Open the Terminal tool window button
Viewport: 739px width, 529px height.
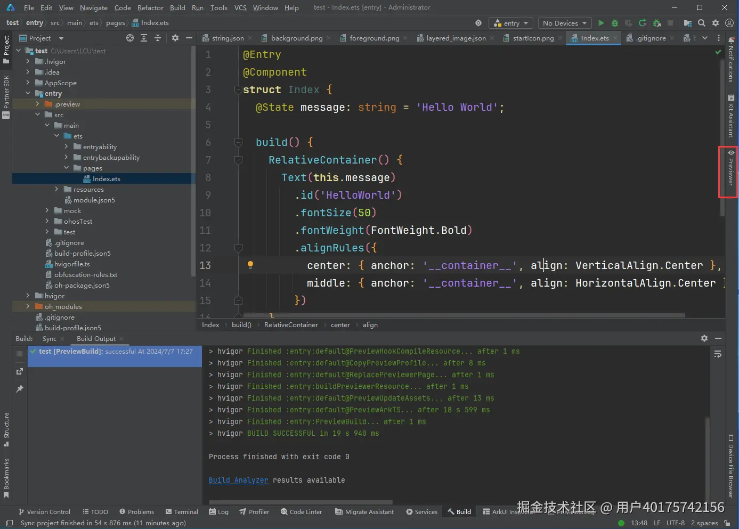coord(182,511)
